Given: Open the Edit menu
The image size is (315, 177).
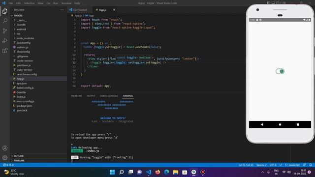Looking at the screenshot, I should pos(18,3).
